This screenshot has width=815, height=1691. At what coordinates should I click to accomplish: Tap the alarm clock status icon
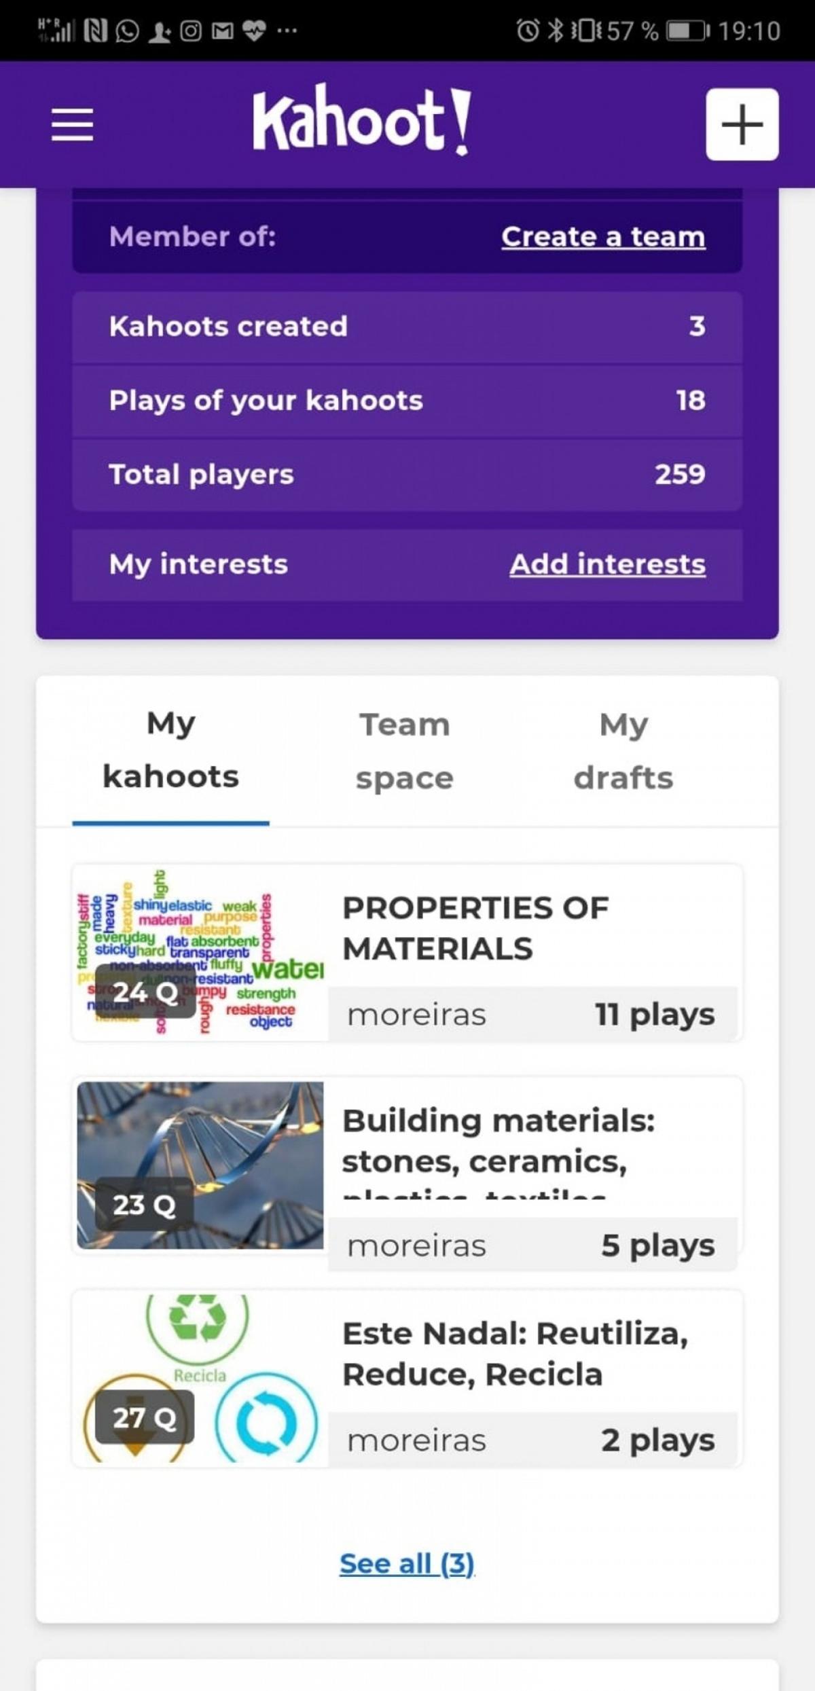click(x=527, y=31)
